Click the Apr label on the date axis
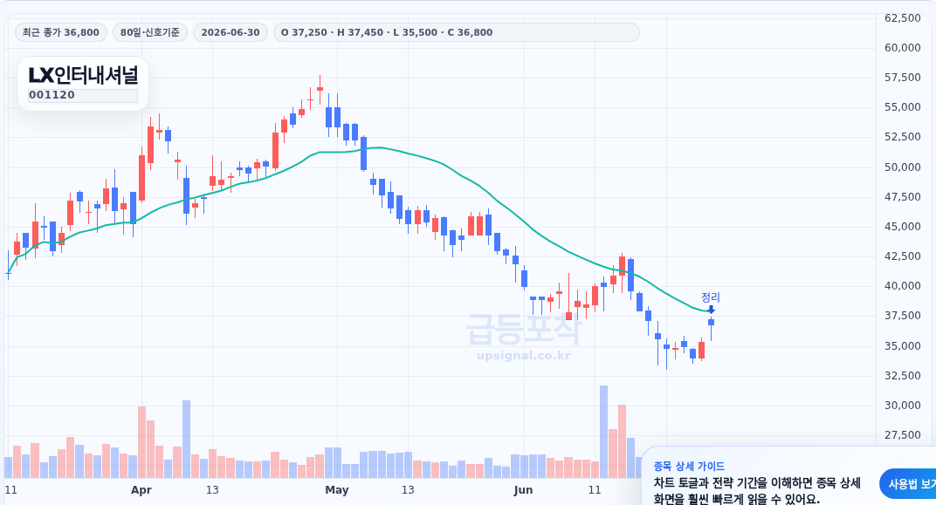Screen dimensions: 936x505 click(141, 490)
